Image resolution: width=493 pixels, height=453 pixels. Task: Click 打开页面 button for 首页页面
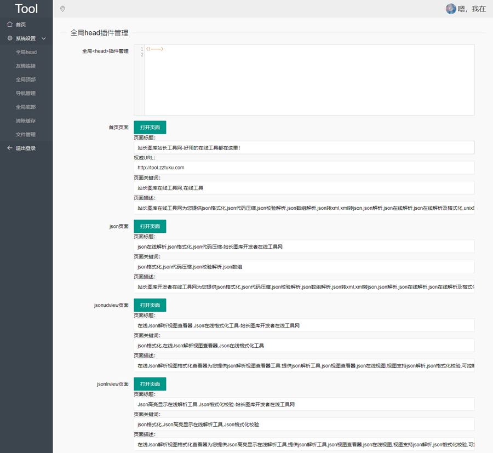[x=150, y=127]
